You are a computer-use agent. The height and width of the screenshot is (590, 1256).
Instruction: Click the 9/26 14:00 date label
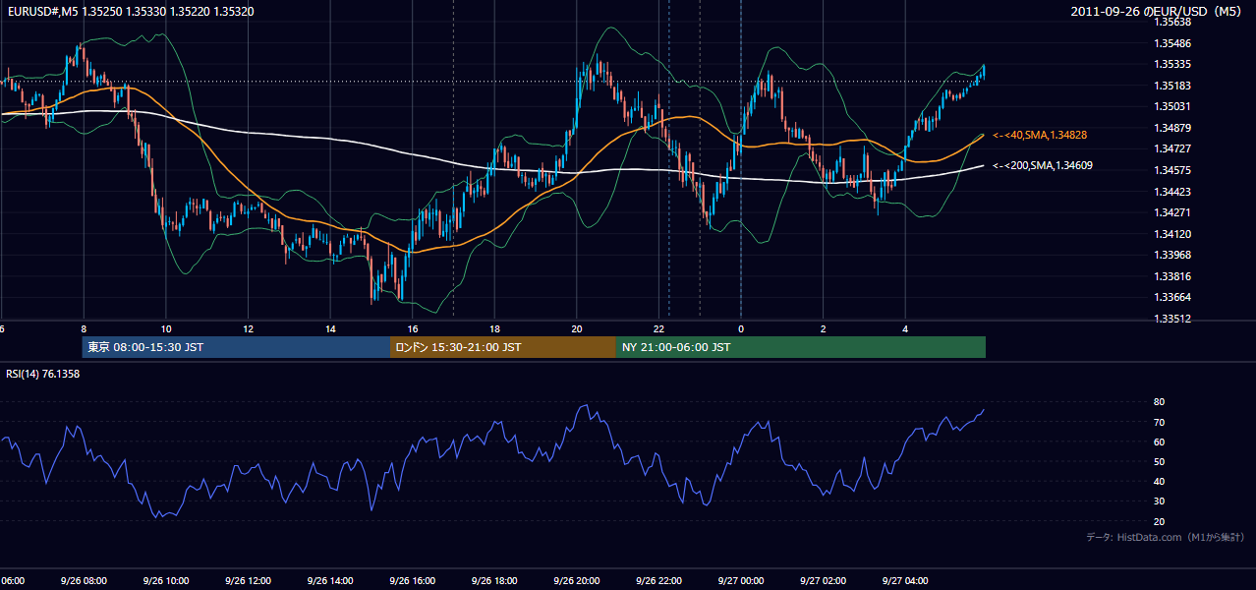pos(329,581)
